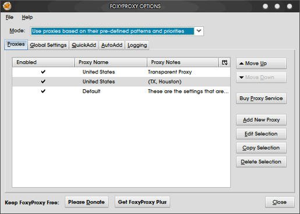Open the QuickAdd tab

[84, 45]
